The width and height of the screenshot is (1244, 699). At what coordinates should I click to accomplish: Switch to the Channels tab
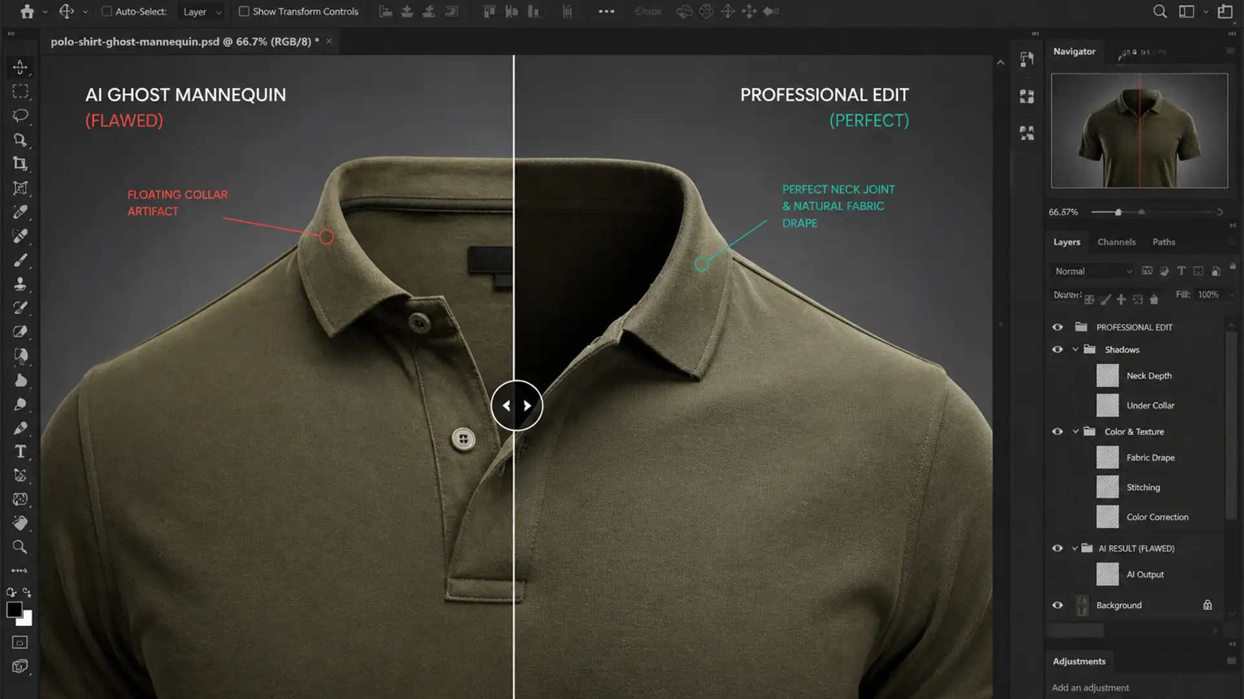tap(1116, 241)
